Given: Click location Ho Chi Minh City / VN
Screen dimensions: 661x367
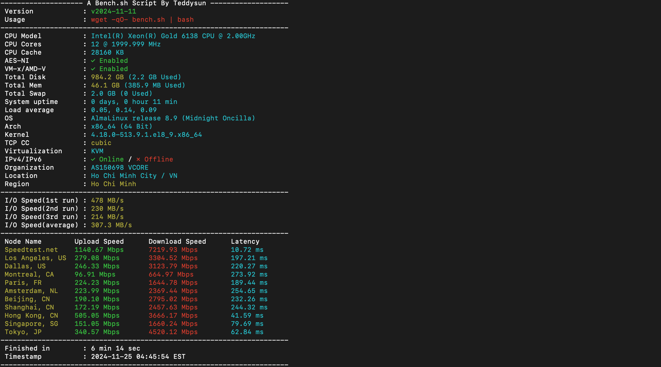Looking at the screenshot, I should click(x=134, y=176).
